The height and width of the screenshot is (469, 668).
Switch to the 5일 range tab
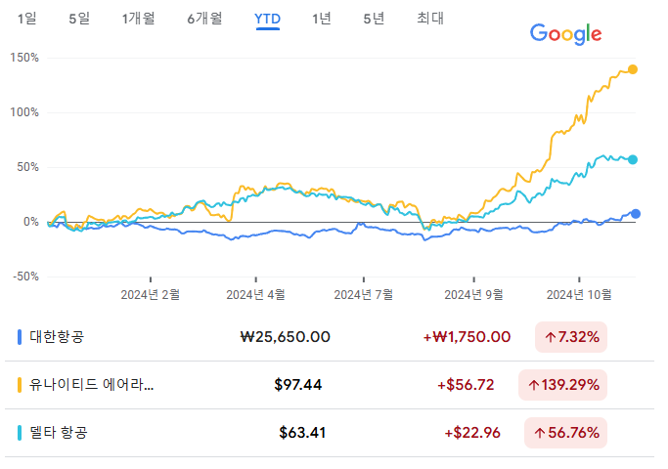tap(79, 19)
